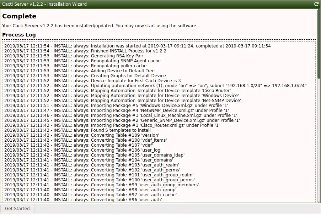Image resolution: width=321 pixels, height=215 pixels.
Task: Click the 'Updating automation network' log line
Action: click(155, 86)
